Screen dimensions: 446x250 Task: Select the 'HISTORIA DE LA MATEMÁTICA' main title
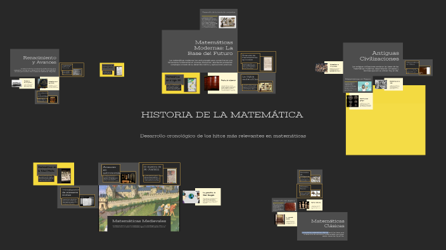click(x=222, y=114)
